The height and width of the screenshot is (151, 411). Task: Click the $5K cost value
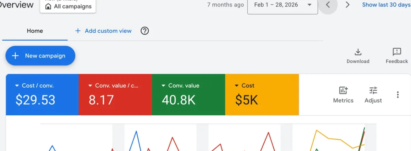(x=247, y=100)
